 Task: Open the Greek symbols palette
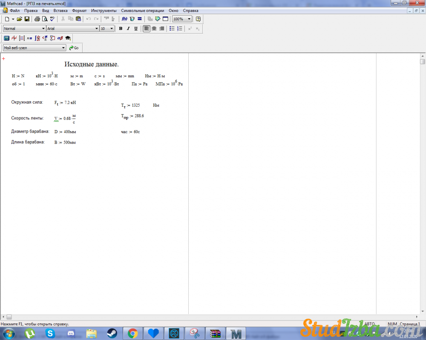(x=60, y=38)
